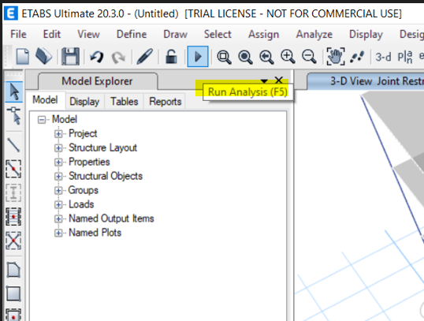Select the reshape object tool
The image size is (424, 321).
[x=14, y=116]
